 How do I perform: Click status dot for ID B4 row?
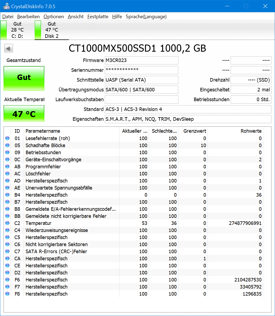pos(7,195)
